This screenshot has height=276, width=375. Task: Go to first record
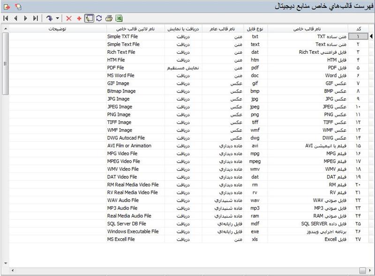6,18
